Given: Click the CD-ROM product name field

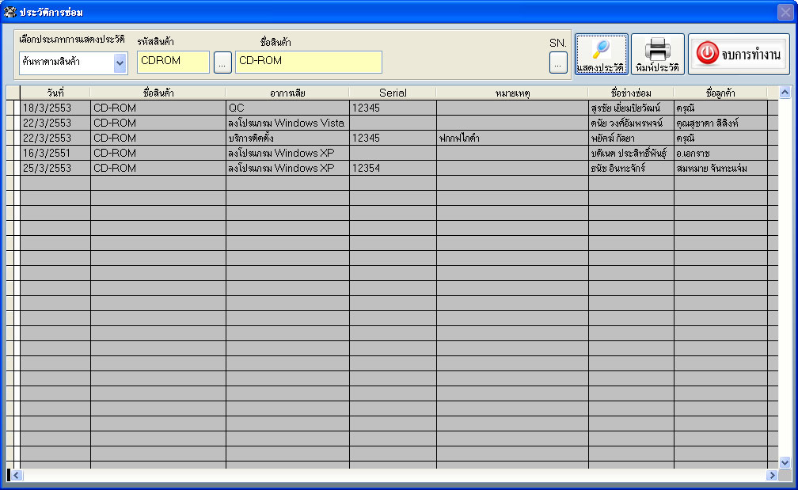Looking at the screenshot, I should pyautogui.click(x=308, y=62).
